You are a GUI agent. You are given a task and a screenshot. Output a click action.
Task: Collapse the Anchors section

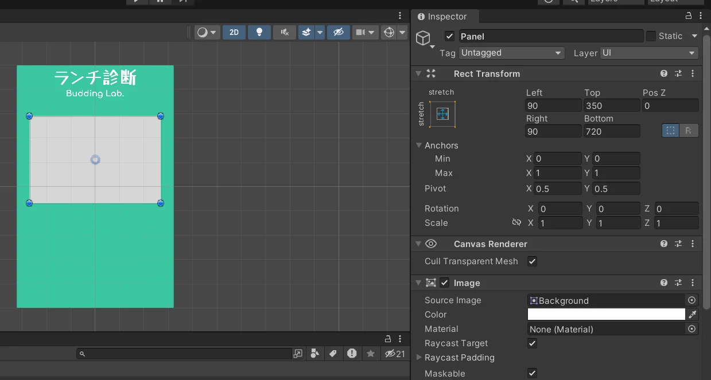point(419,146)
